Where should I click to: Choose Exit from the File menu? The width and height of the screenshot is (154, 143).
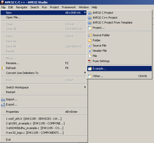[x=43, y=140]
